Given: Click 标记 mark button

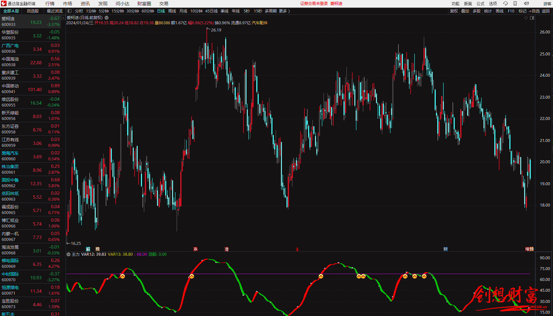Looking at the screenshot, I should click(523, 11).
